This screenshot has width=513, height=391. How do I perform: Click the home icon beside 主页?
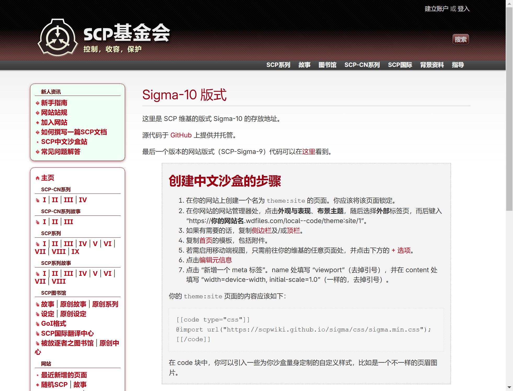point(37,178)
